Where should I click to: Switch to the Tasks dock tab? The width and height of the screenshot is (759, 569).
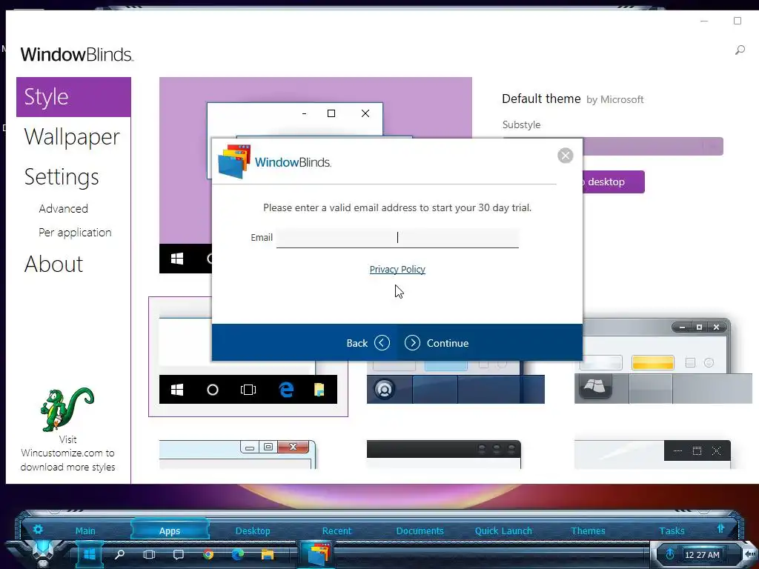pos(672,530)
